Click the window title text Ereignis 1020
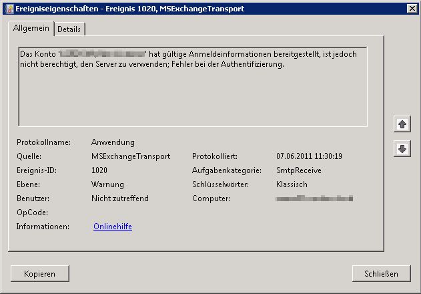Viewport: 421px width, 294px height. pos(129,9)
